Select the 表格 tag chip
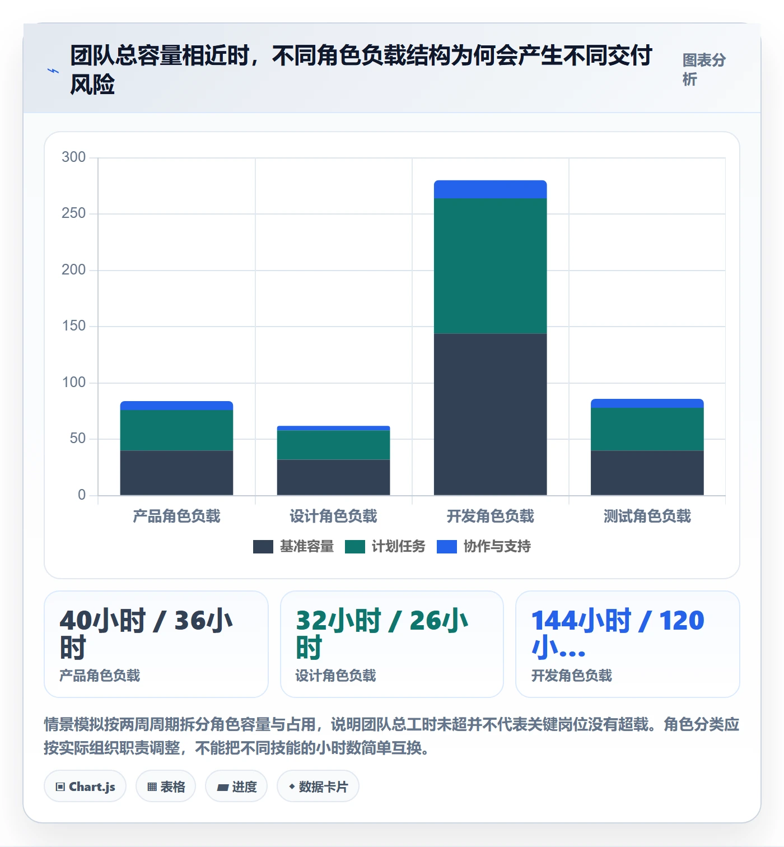Viewport: 784px width, 847px height. (166, 787)
